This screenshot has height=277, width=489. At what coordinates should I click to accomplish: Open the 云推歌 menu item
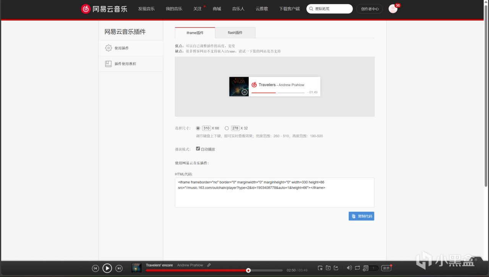click(262, 9)
